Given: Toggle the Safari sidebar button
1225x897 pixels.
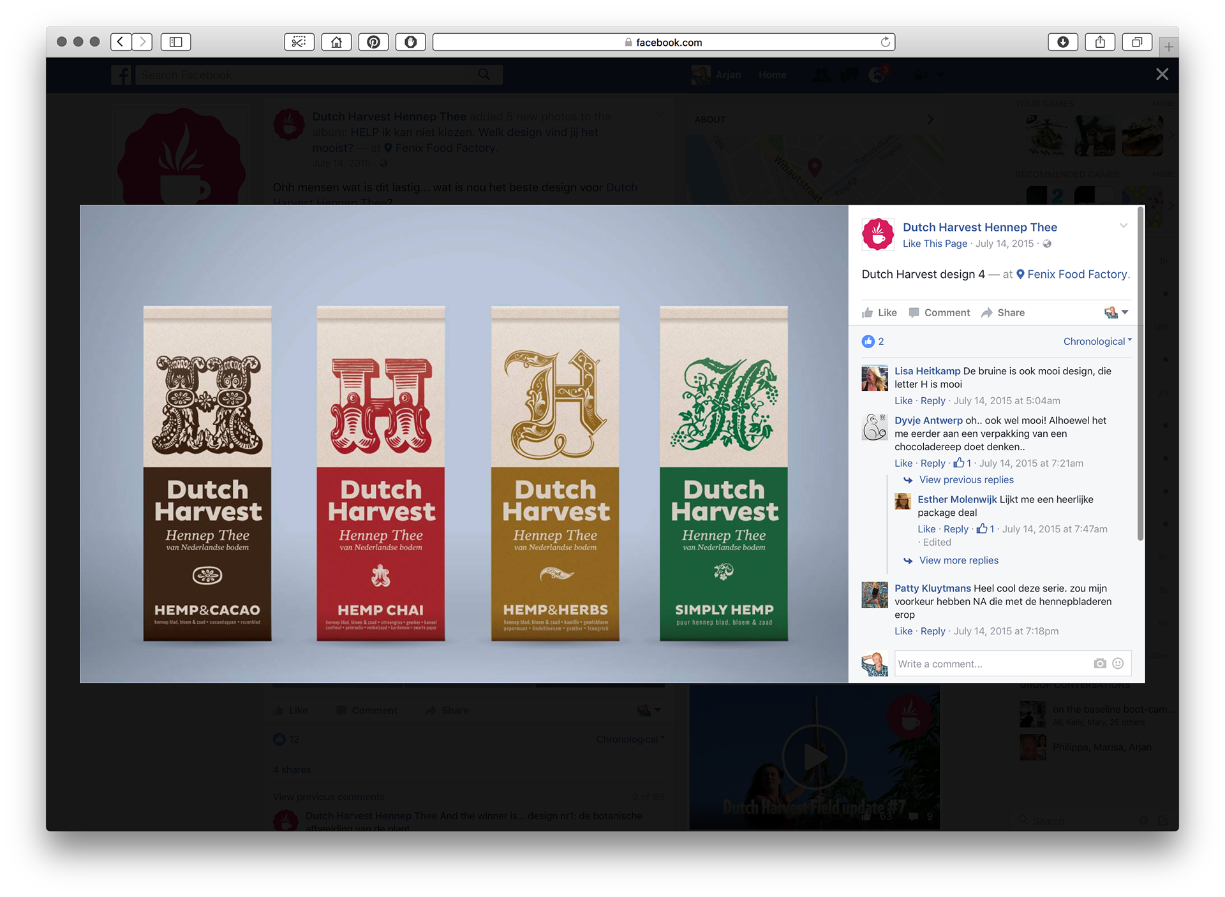Looking at the screenshot, I should pos(175,42).
